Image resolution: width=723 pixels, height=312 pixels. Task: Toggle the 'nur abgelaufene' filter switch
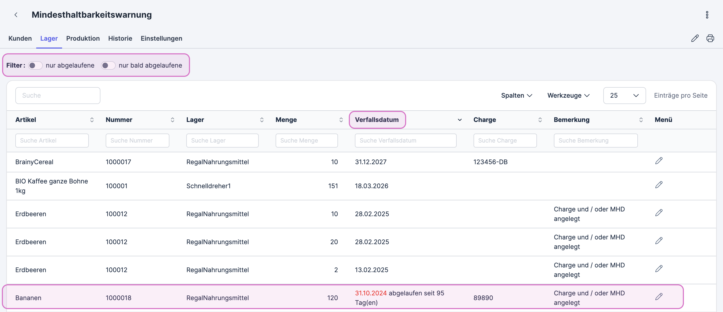(35, 65)
